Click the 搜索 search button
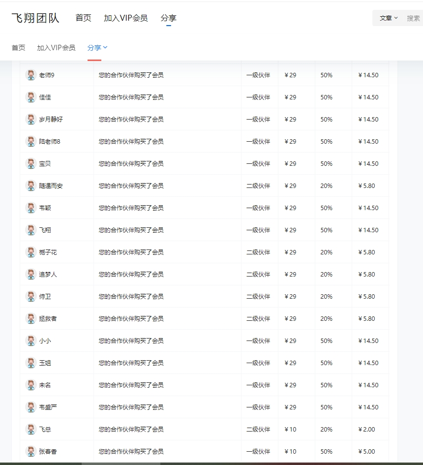 click(x=414, y=18)
